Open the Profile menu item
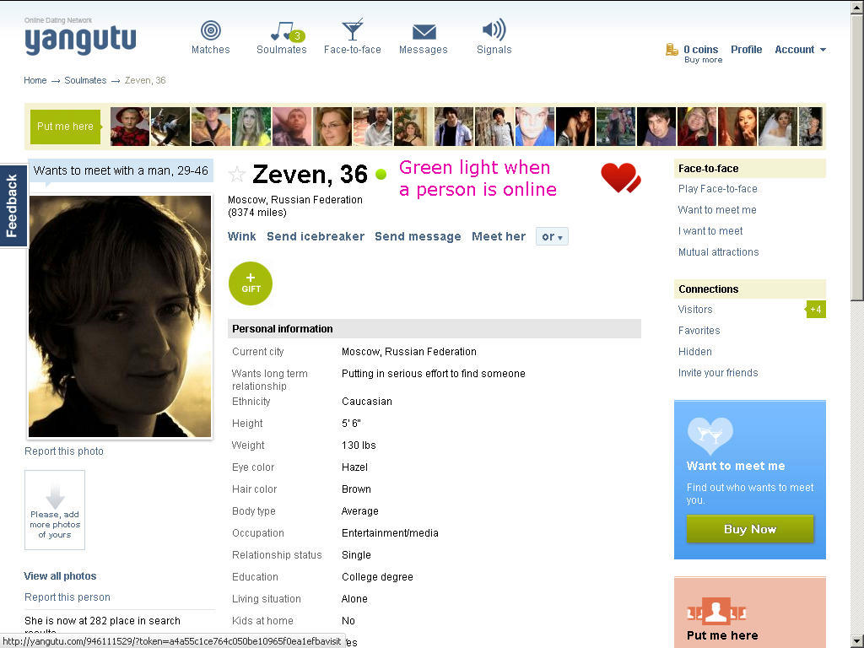This screenshot has width=864, height=648. coord(746,50)
